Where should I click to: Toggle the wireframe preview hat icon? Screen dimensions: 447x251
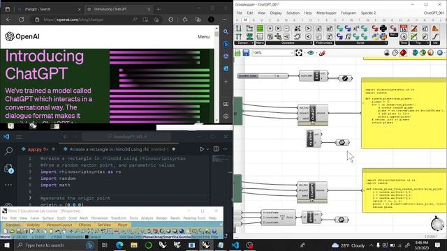(x=386, y=53)
